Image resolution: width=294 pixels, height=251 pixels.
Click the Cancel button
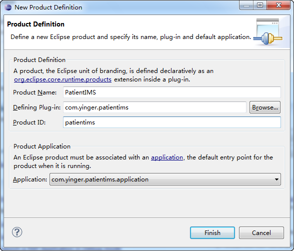261,232
